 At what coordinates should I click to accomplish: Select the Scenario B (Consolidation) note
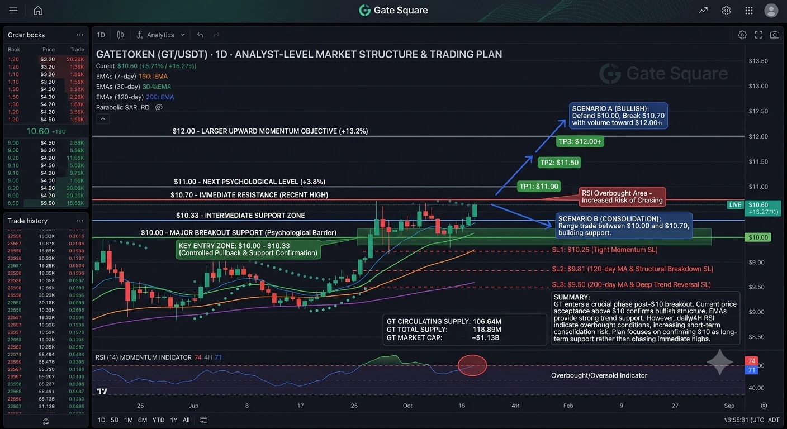tap(624, 226)
